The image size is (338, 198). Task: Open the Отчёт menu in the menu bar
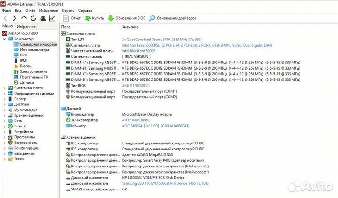30,10
